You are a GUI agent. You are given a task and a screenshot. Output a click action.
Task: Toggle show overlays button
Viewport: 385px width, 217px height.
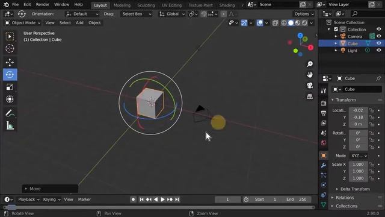(260, 23)
